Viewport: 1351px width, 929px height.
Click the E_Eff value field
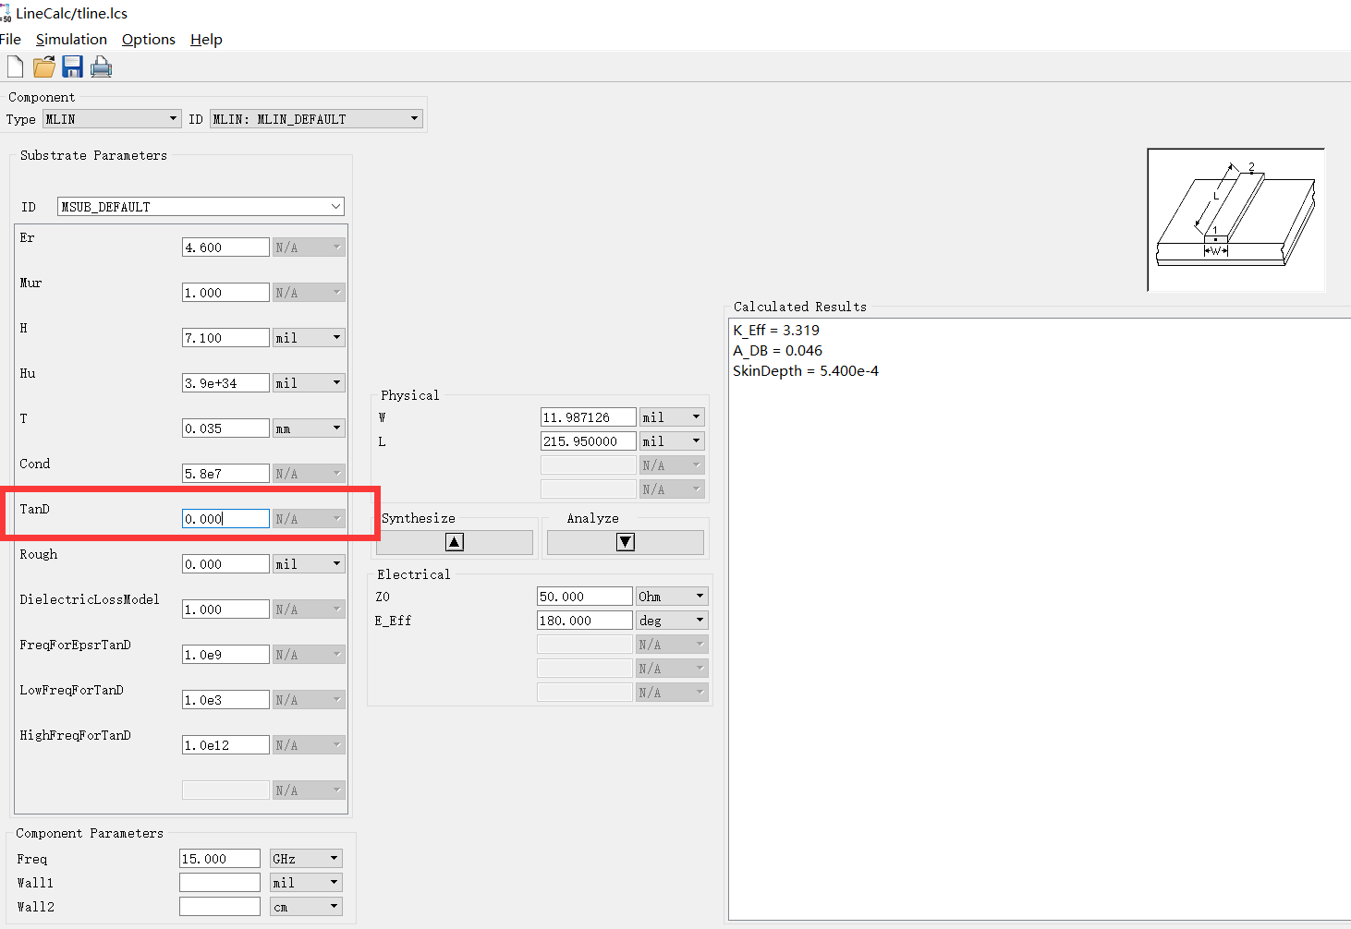[584, 621]
